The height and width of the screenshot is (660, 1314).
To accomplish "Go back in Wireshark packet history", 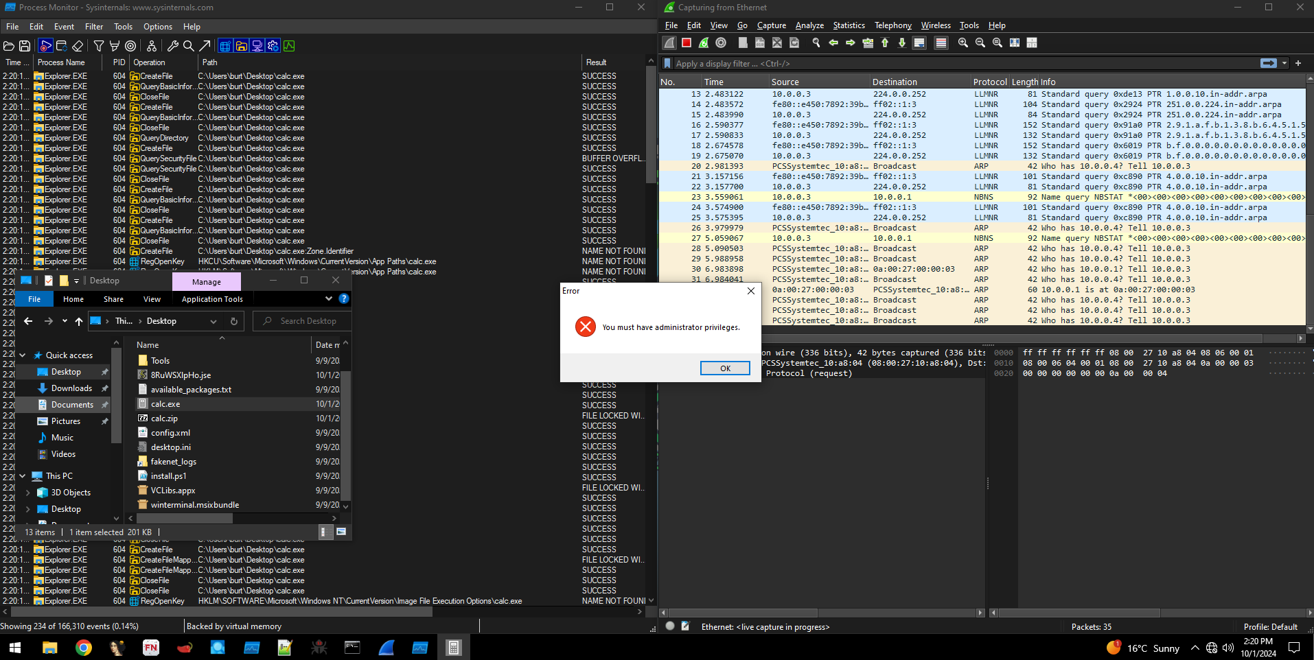I will tap(833, 43).
